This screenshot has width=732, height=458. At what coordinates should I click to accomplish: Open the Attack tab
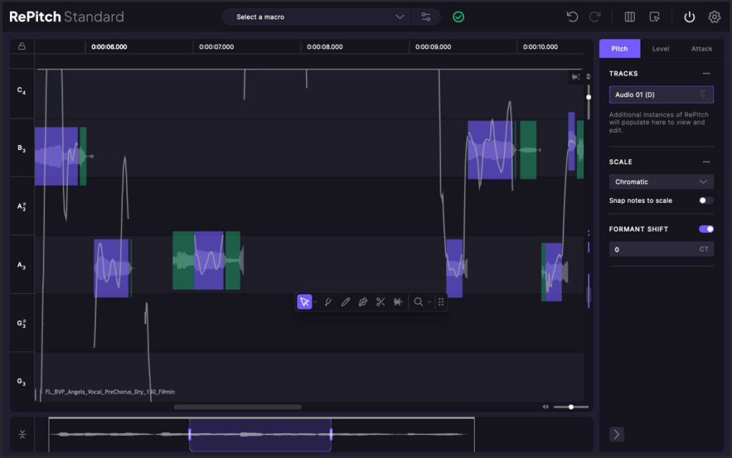701,49
